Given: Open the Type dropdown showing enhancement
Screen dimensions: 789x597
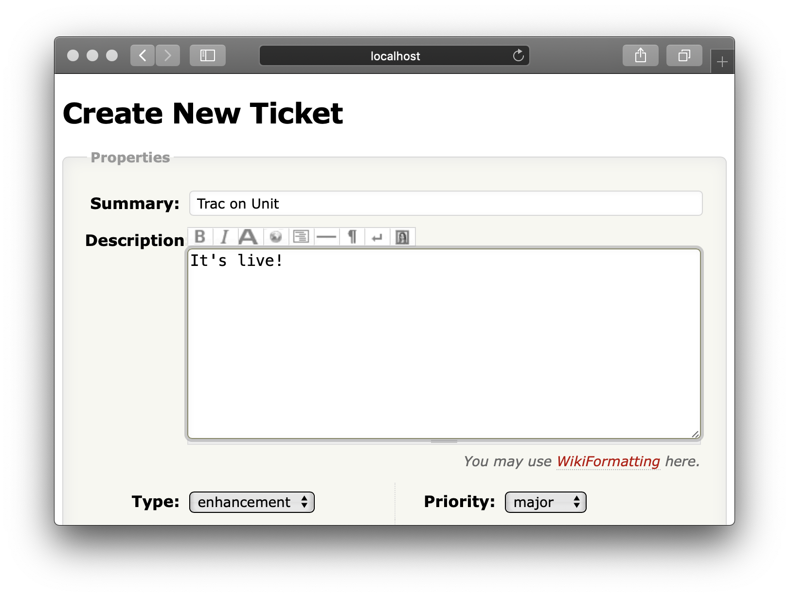Looking at the screenshot, I should tap(251, 502).
